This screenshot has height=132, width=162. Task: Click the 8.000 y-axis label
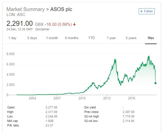pyautogui.click(x=11, y=54)
